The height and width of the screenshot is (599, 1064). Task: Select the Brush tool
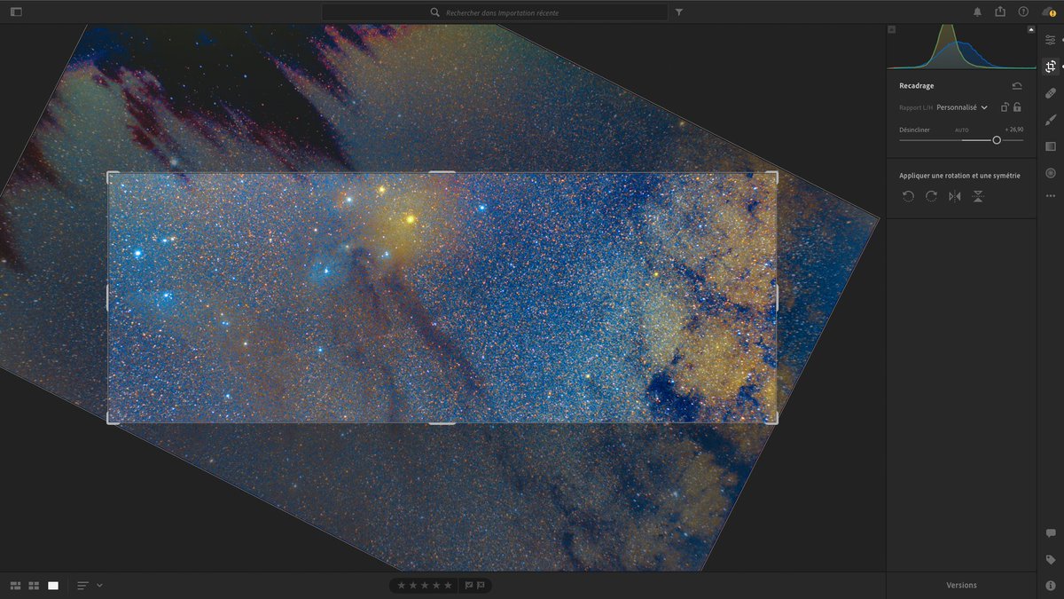[1051, 120]
